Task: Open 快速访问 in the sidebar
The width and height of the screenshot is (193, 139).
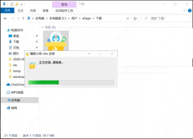Action: (x=17, y=30)
